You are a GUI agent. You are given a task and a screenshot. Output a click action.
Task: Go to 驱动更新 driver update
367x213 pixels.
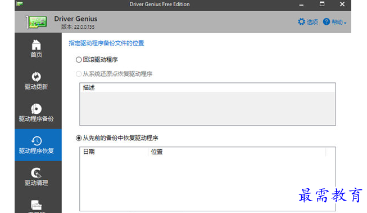(37, 81)
